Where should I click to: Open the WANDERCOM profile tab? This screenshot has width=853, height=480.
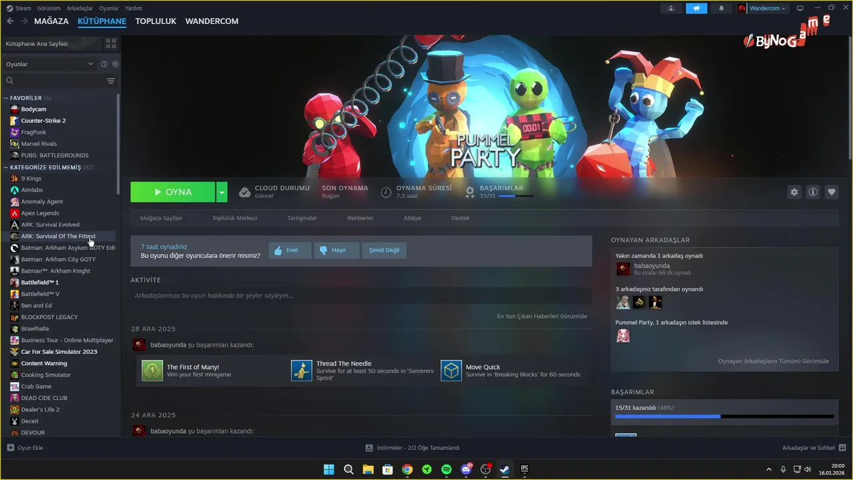click(212, 21)
